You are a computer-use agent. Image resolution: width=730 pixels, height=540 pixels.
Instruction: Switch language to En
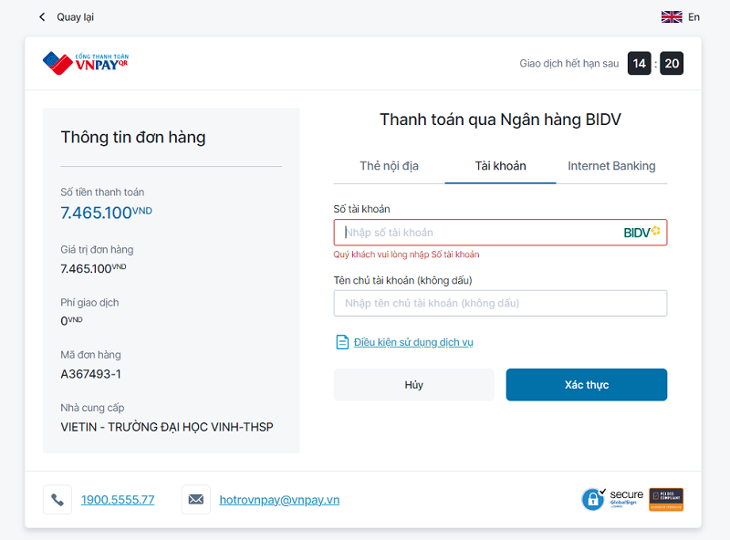[x=693, y=17]
